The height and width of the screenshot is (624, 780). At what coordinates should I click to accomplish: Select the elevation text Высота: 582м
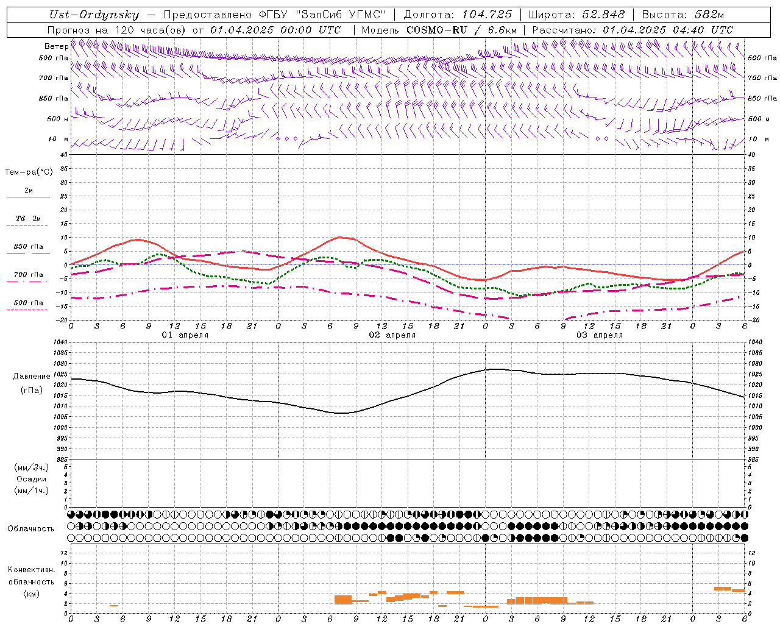point(682,15)
